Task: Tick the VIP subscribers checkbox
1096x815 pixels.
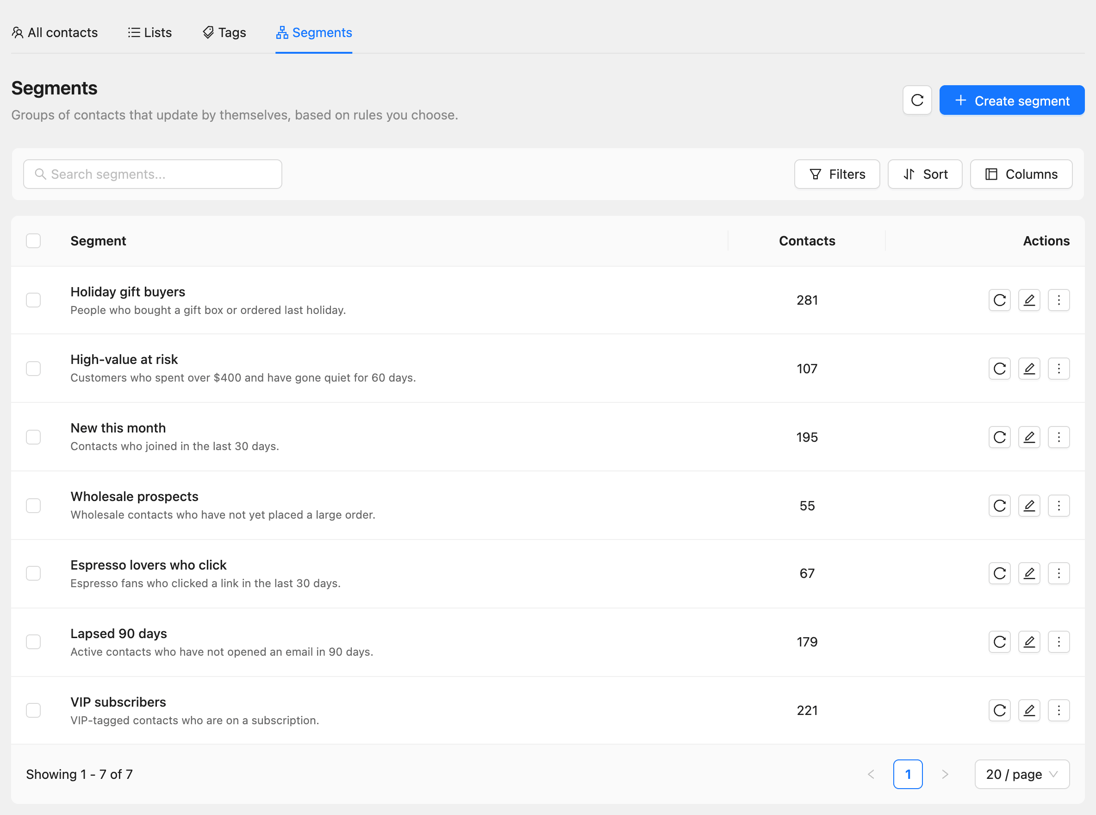Action: pos(33,710)
